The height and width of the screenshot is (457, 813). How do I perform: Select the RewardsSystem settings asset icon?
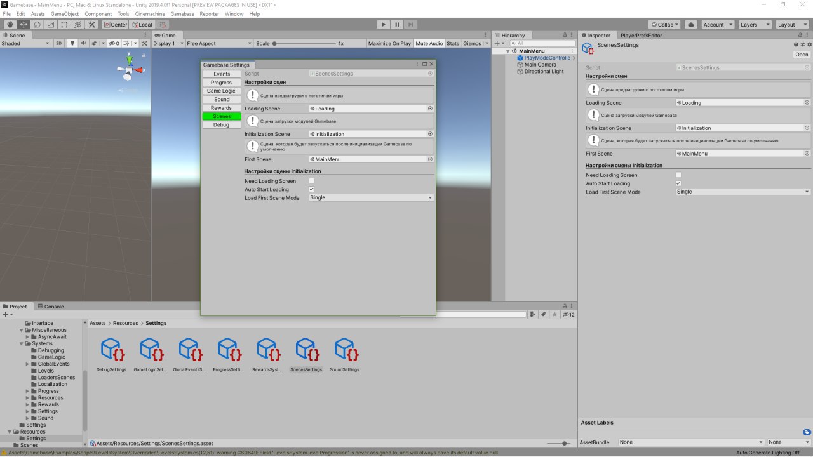(267, 349)
